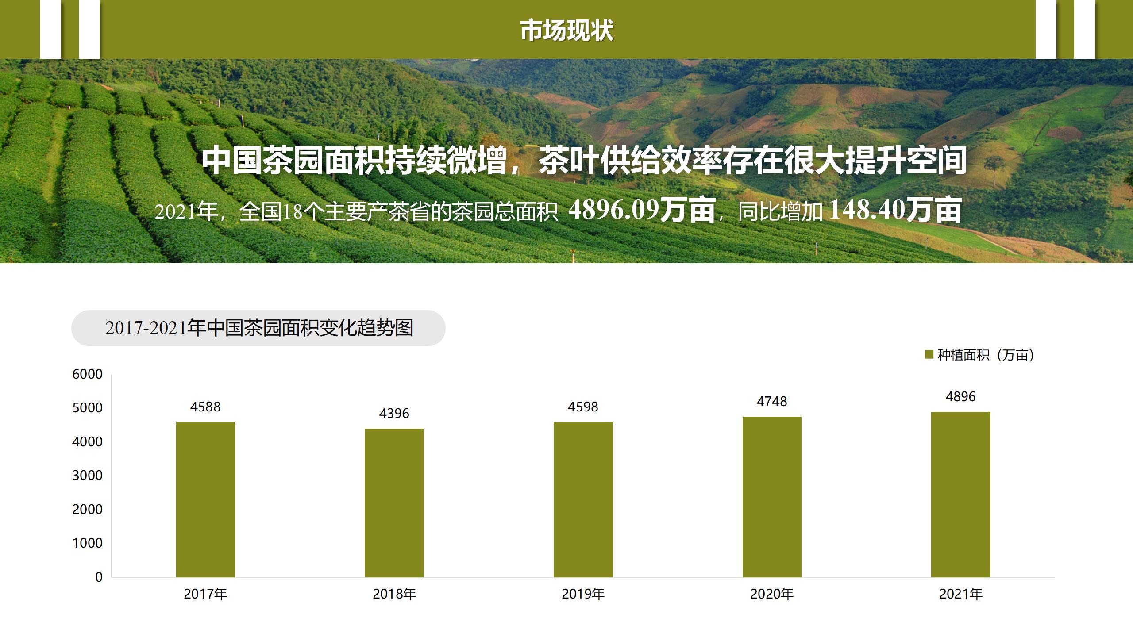Select the main headline about tea garden area

click(584, 161)
